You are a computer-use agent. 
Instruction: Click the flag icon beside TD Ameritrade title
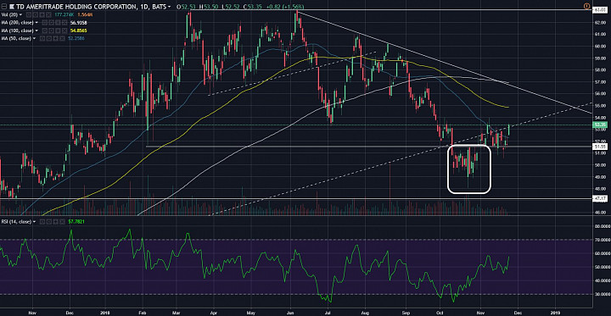point(12,7)
